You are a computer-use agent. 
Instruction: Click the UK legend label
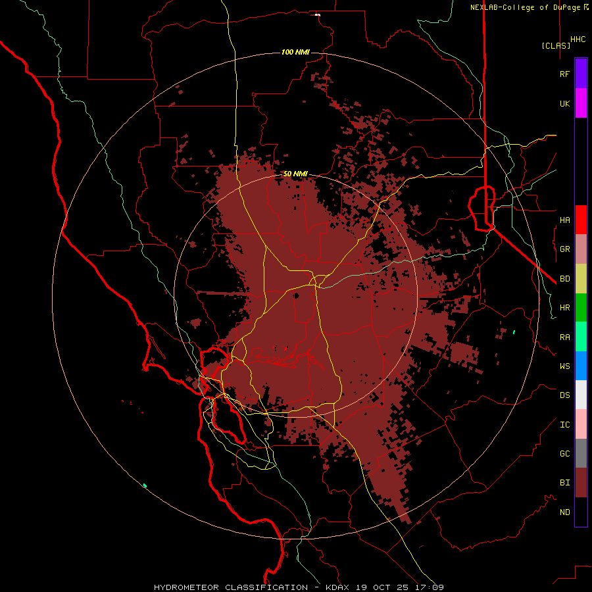pos(565,103)
